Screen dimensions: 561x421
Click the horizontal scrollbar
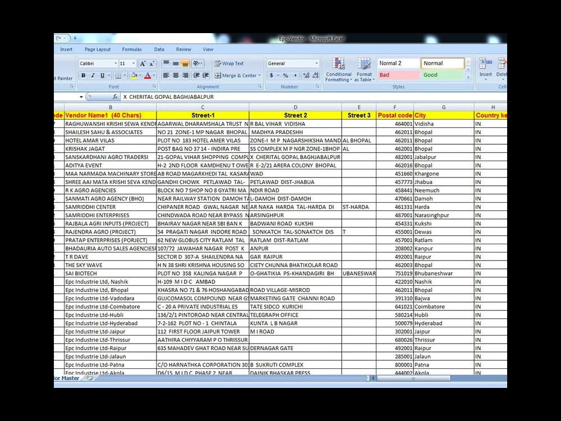point(413,378)
